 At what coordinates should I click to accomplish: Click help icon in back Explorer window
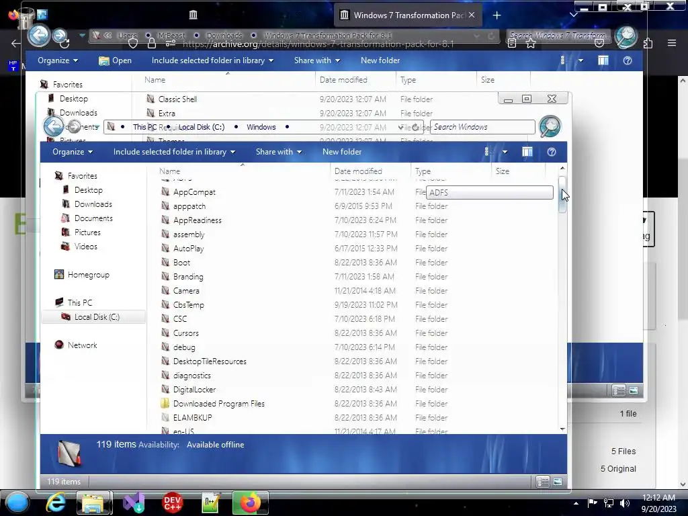coord(628,60)
